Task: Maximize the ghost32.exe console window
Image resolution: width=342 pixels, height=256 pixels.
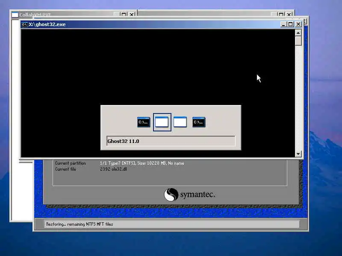Action: (x=290, y=24)
